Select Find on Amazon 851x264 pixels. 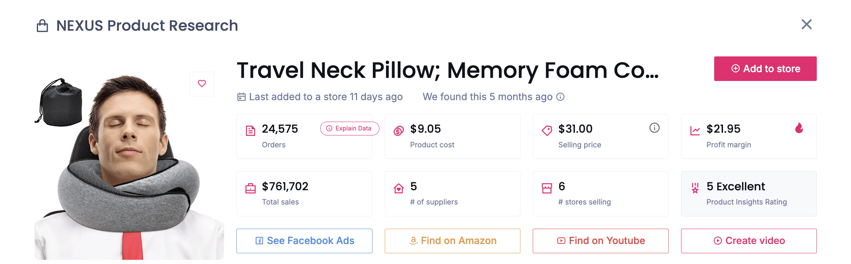tap(452, 241)
